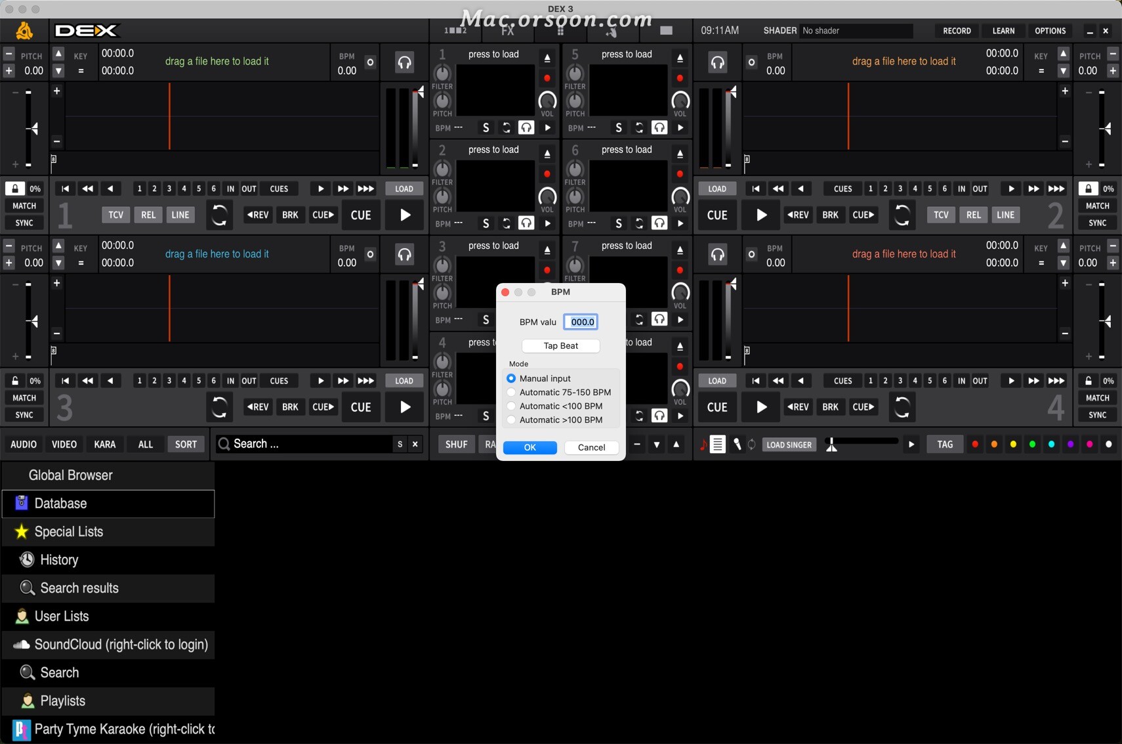This screenshot has width=1122, height=744.
Task: Switch browser to ALL tab
Action: click(146, 445)
